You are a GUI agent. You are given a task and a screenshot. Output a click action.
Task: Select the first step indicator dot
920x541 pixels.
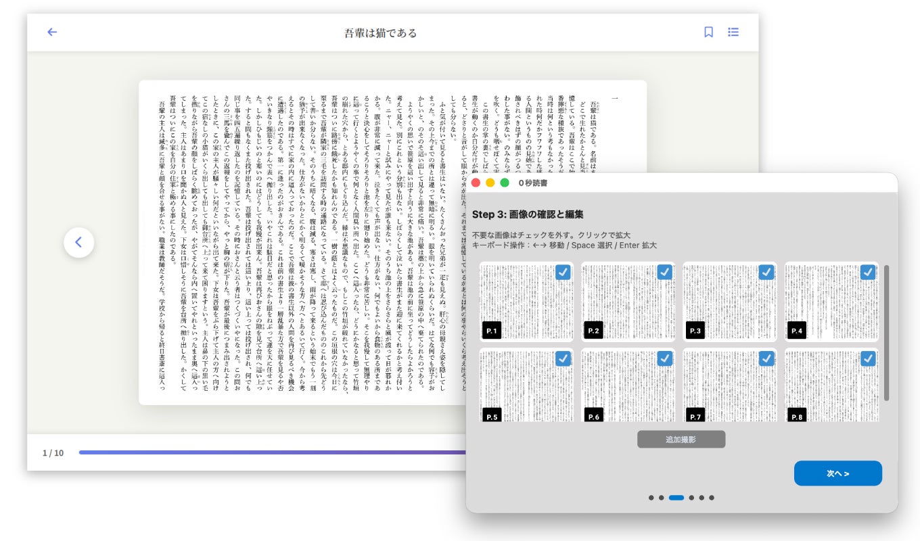point(651,498)
